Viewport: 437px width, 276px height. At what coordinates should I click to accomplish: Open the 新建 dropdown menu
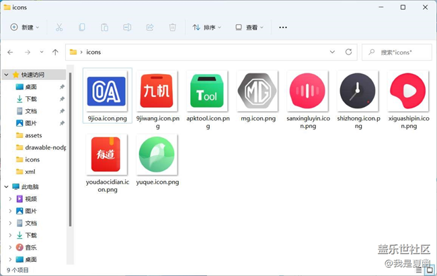pos(25,28)
